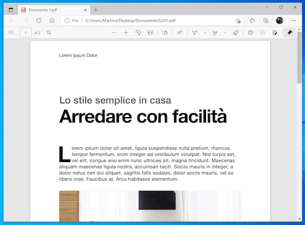Image resolution: width=305 pixels, height=225 pixels.
Task: View file info icon in address bar
Action: click(67, 20)
